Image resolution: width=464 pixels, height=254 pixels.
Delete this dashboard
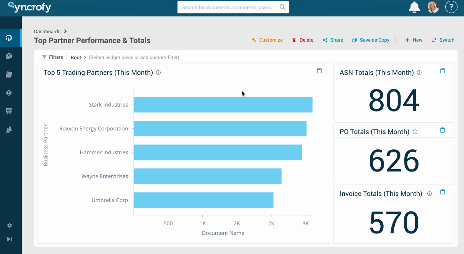pyautogui.click(x=303, y=40)
